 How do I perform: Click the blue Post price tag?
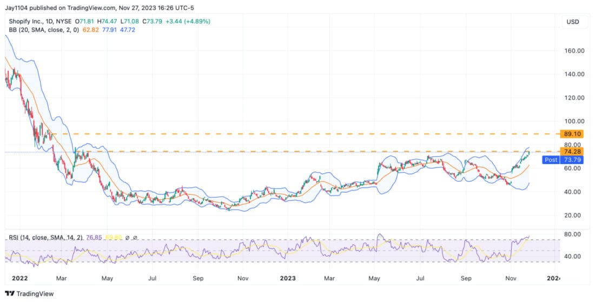(x=551, y=160)
